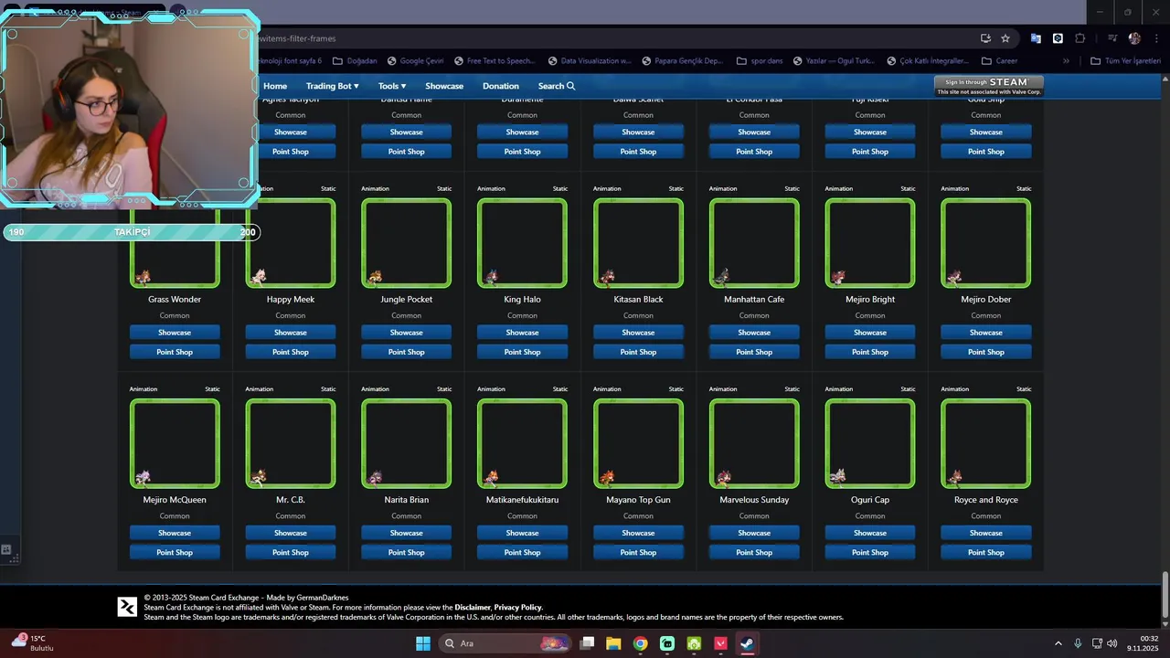Open Point Shop for Royce and Royce
The height and width of the screenshot is (658, 1170).
pyautogui.click(x=986, y=552)
